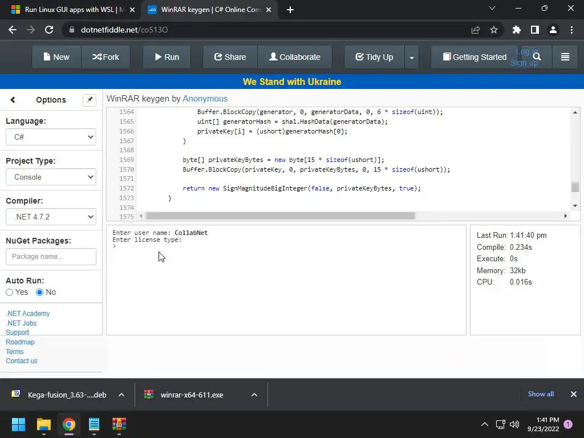The image size is (584, 438).
Task: Open the .NET Academy link
Action: click(28, 314)
